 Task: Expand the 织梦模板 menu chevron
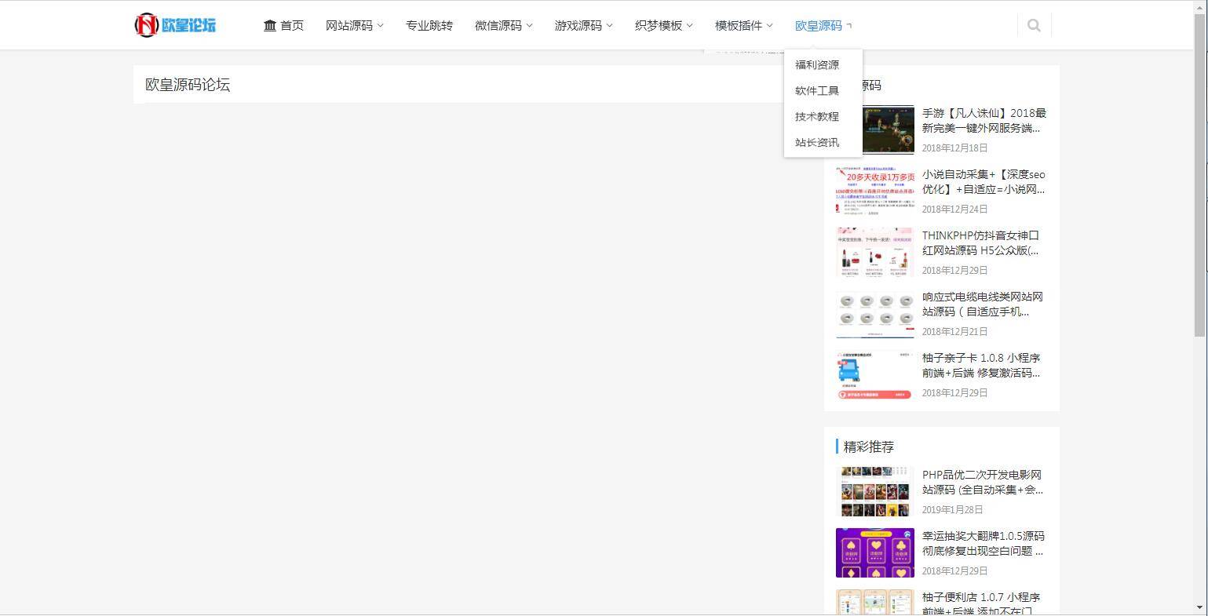(691, 25)
